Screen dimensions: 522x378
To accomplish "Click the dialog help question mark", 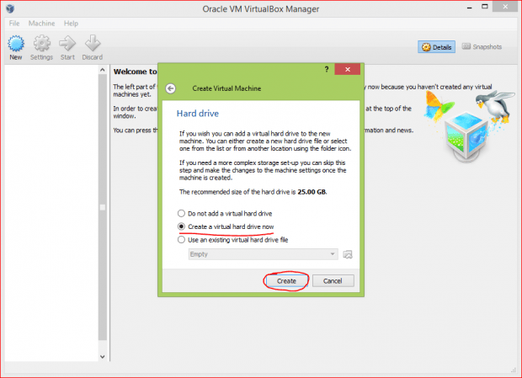I will point(327,69).
